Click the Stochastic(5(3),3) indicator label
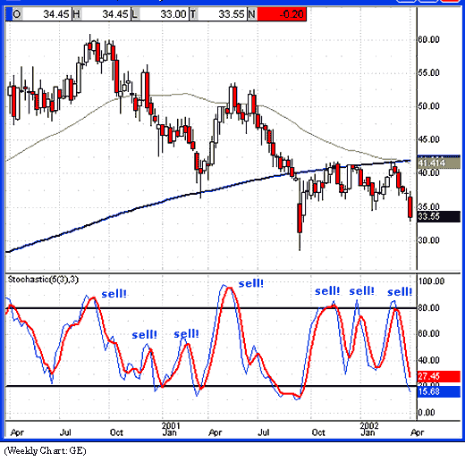The width and height of the screenshot is (465, 461). pyautogui.click(x=43, y=280)
